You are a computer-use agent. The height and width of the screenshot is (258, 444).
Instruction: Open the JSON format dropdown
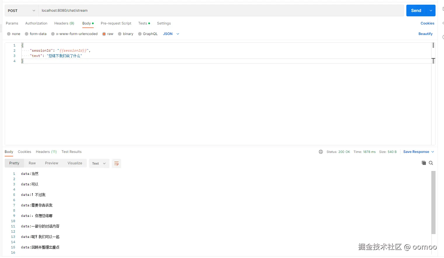(x=171, y=34)
